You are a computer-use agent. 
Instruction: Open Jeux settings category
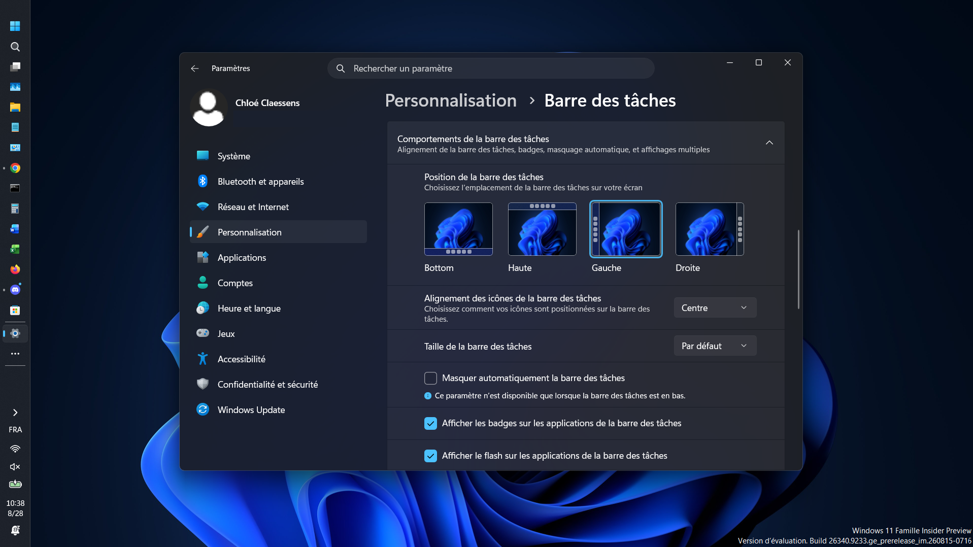click(x=278, y=333)
